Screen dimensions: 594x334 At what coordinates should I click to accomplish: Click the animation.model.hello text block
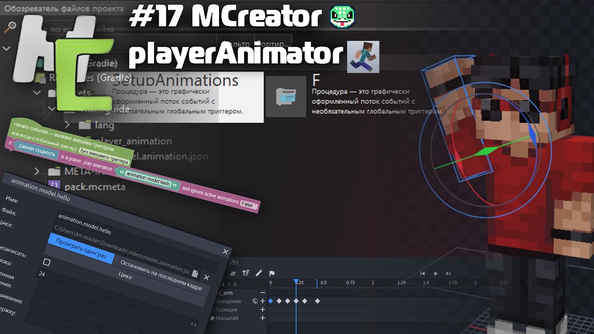pos(148,179)
